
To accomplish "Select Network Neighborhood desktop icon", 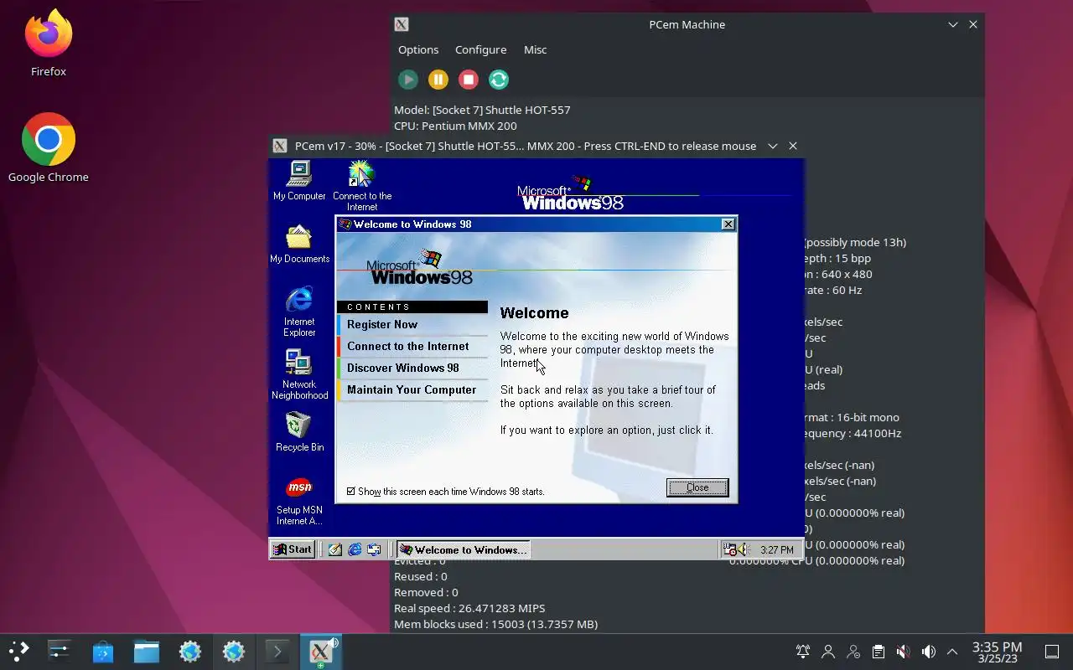I will [299, 374].
